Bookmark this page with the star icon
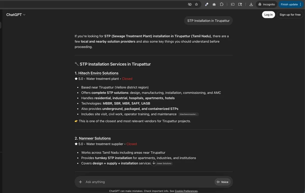 point(196,4)
